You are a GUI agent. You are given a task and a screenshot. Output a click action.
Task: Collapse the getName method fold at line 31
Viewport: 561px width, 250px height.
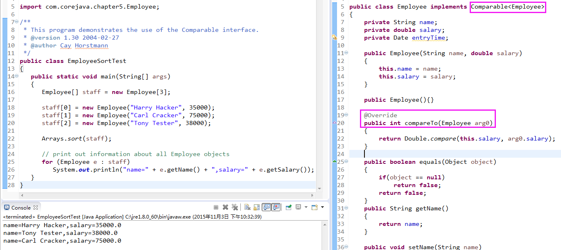(346, 208)
